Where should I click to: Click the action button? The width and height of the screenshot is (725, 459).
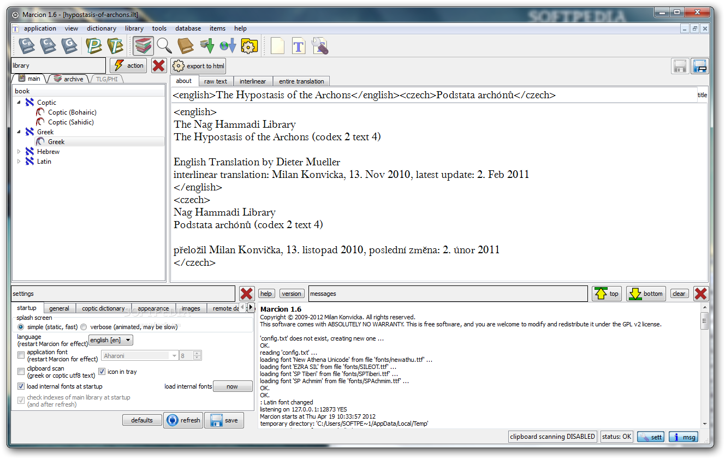(x=129, y=65)
